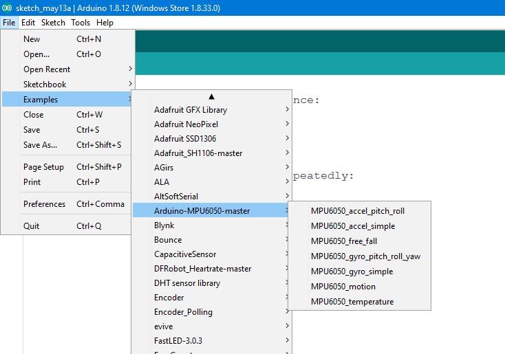Screen dimensions: 505x354
Task: Choose New from the File menu
Action: pos(67,39)
